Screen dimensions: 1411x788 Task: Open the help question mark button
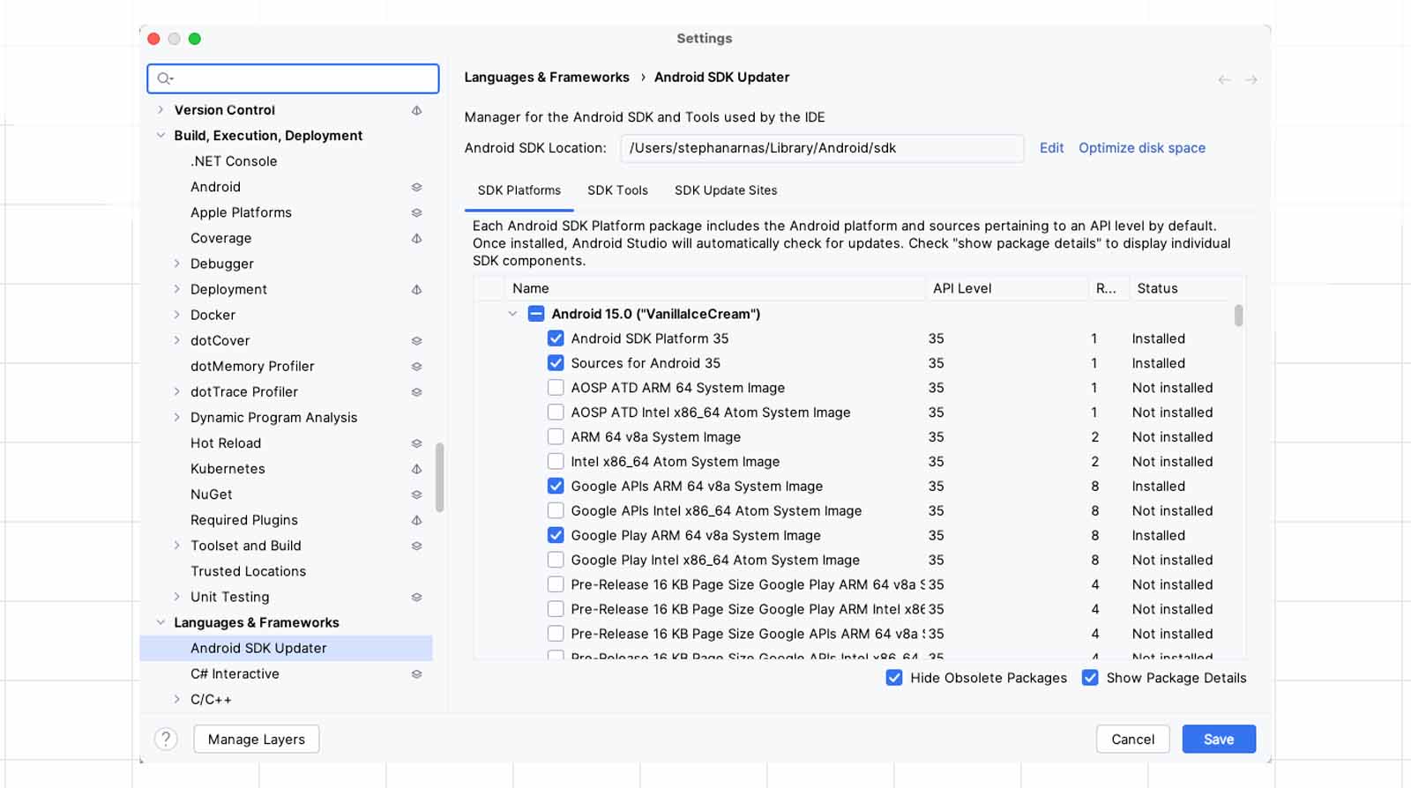coord(166,739)
